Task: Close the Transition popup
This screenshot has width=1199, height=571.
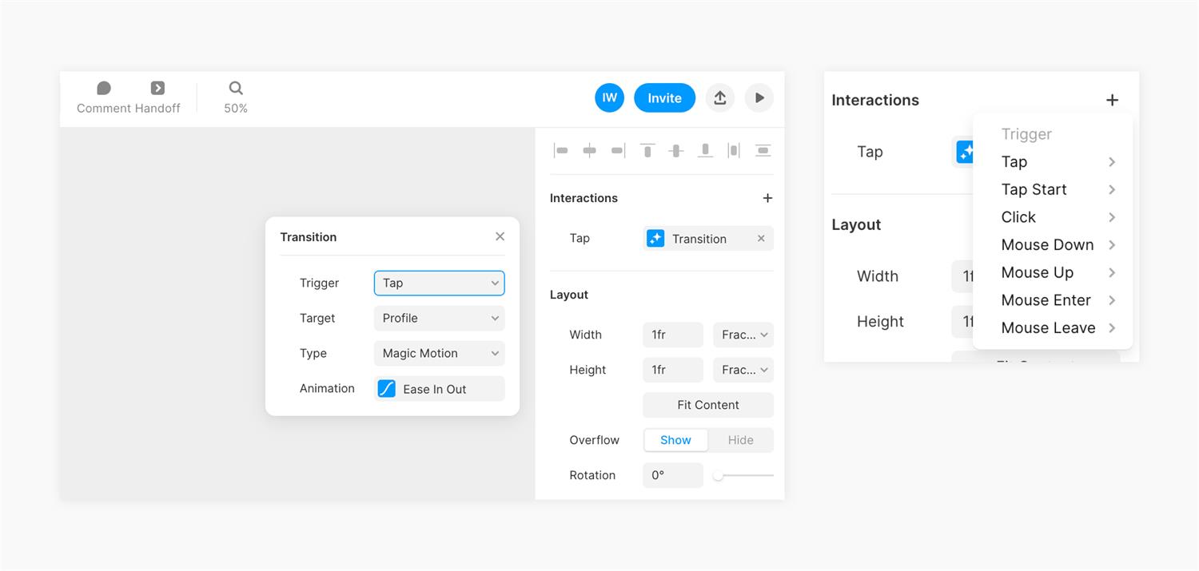Action: tap(500, 236)
